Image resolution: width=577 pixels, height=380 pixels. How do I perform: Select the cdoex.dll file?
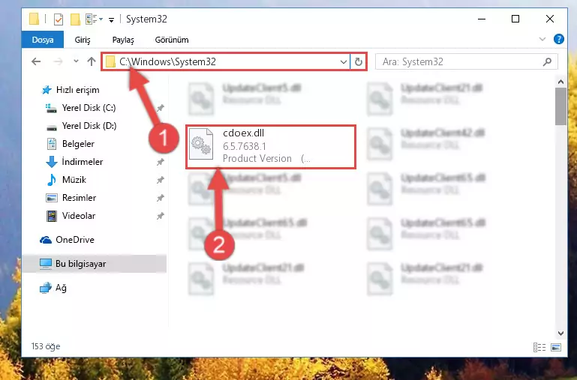point(271,147)
